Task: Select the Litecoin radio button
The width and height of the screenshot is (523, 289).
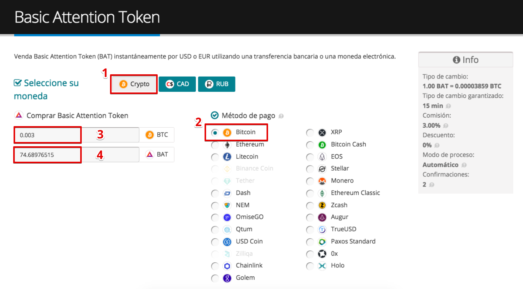Action: (x=215, y=157)
